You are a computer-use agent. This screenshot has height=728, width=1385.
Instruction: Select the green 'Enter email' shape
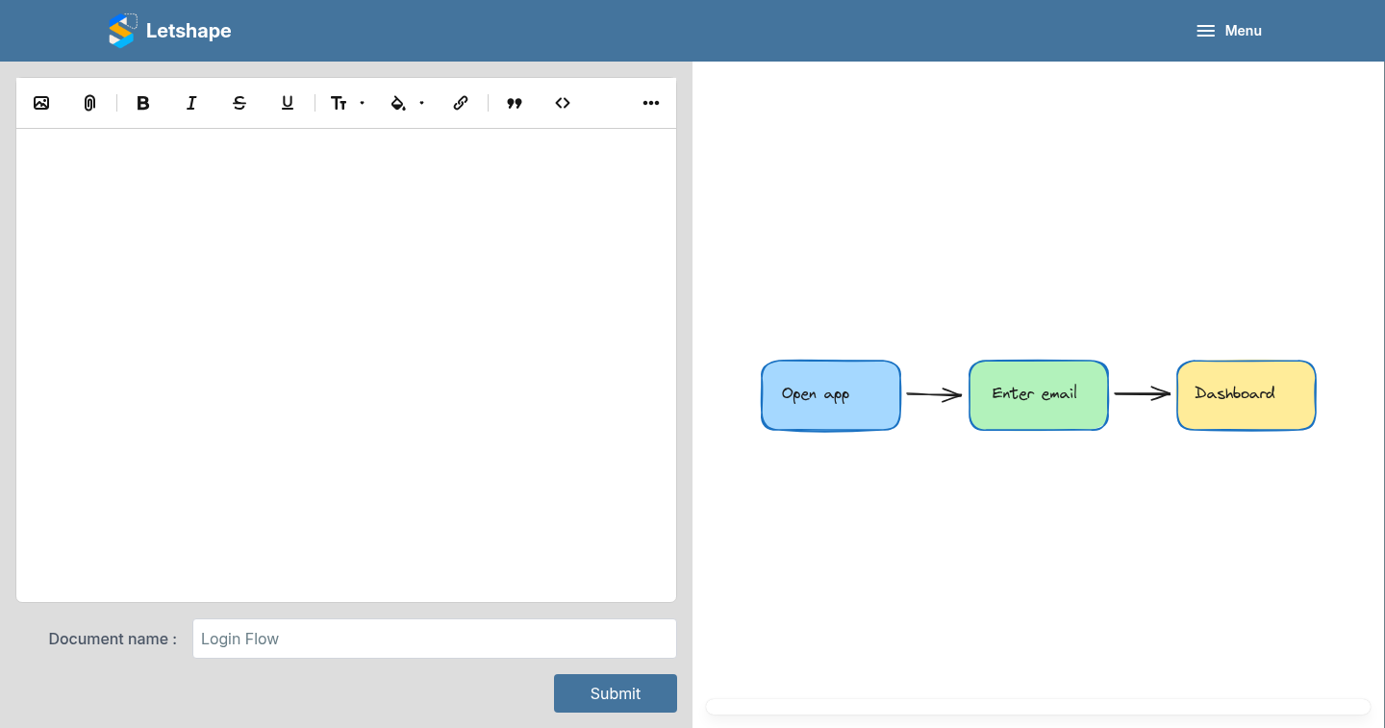[1039, 395]
